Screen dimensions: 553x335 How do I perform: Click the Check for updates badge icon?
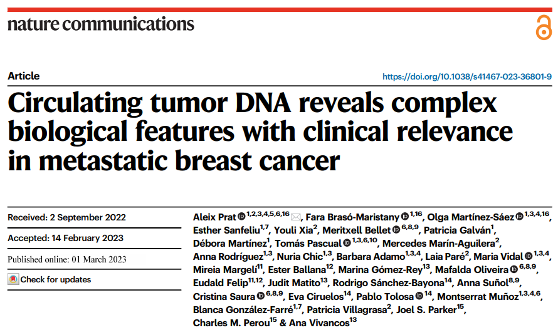point(13,279)
